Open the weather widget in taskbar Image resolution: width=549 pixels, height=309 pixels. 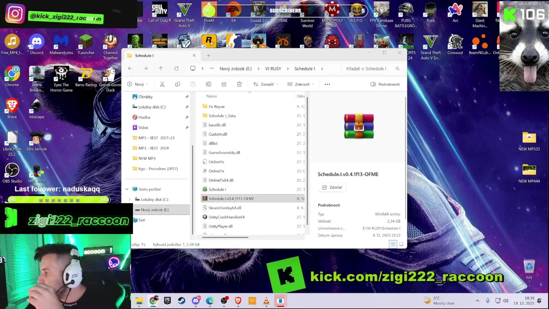pos(438,301)
